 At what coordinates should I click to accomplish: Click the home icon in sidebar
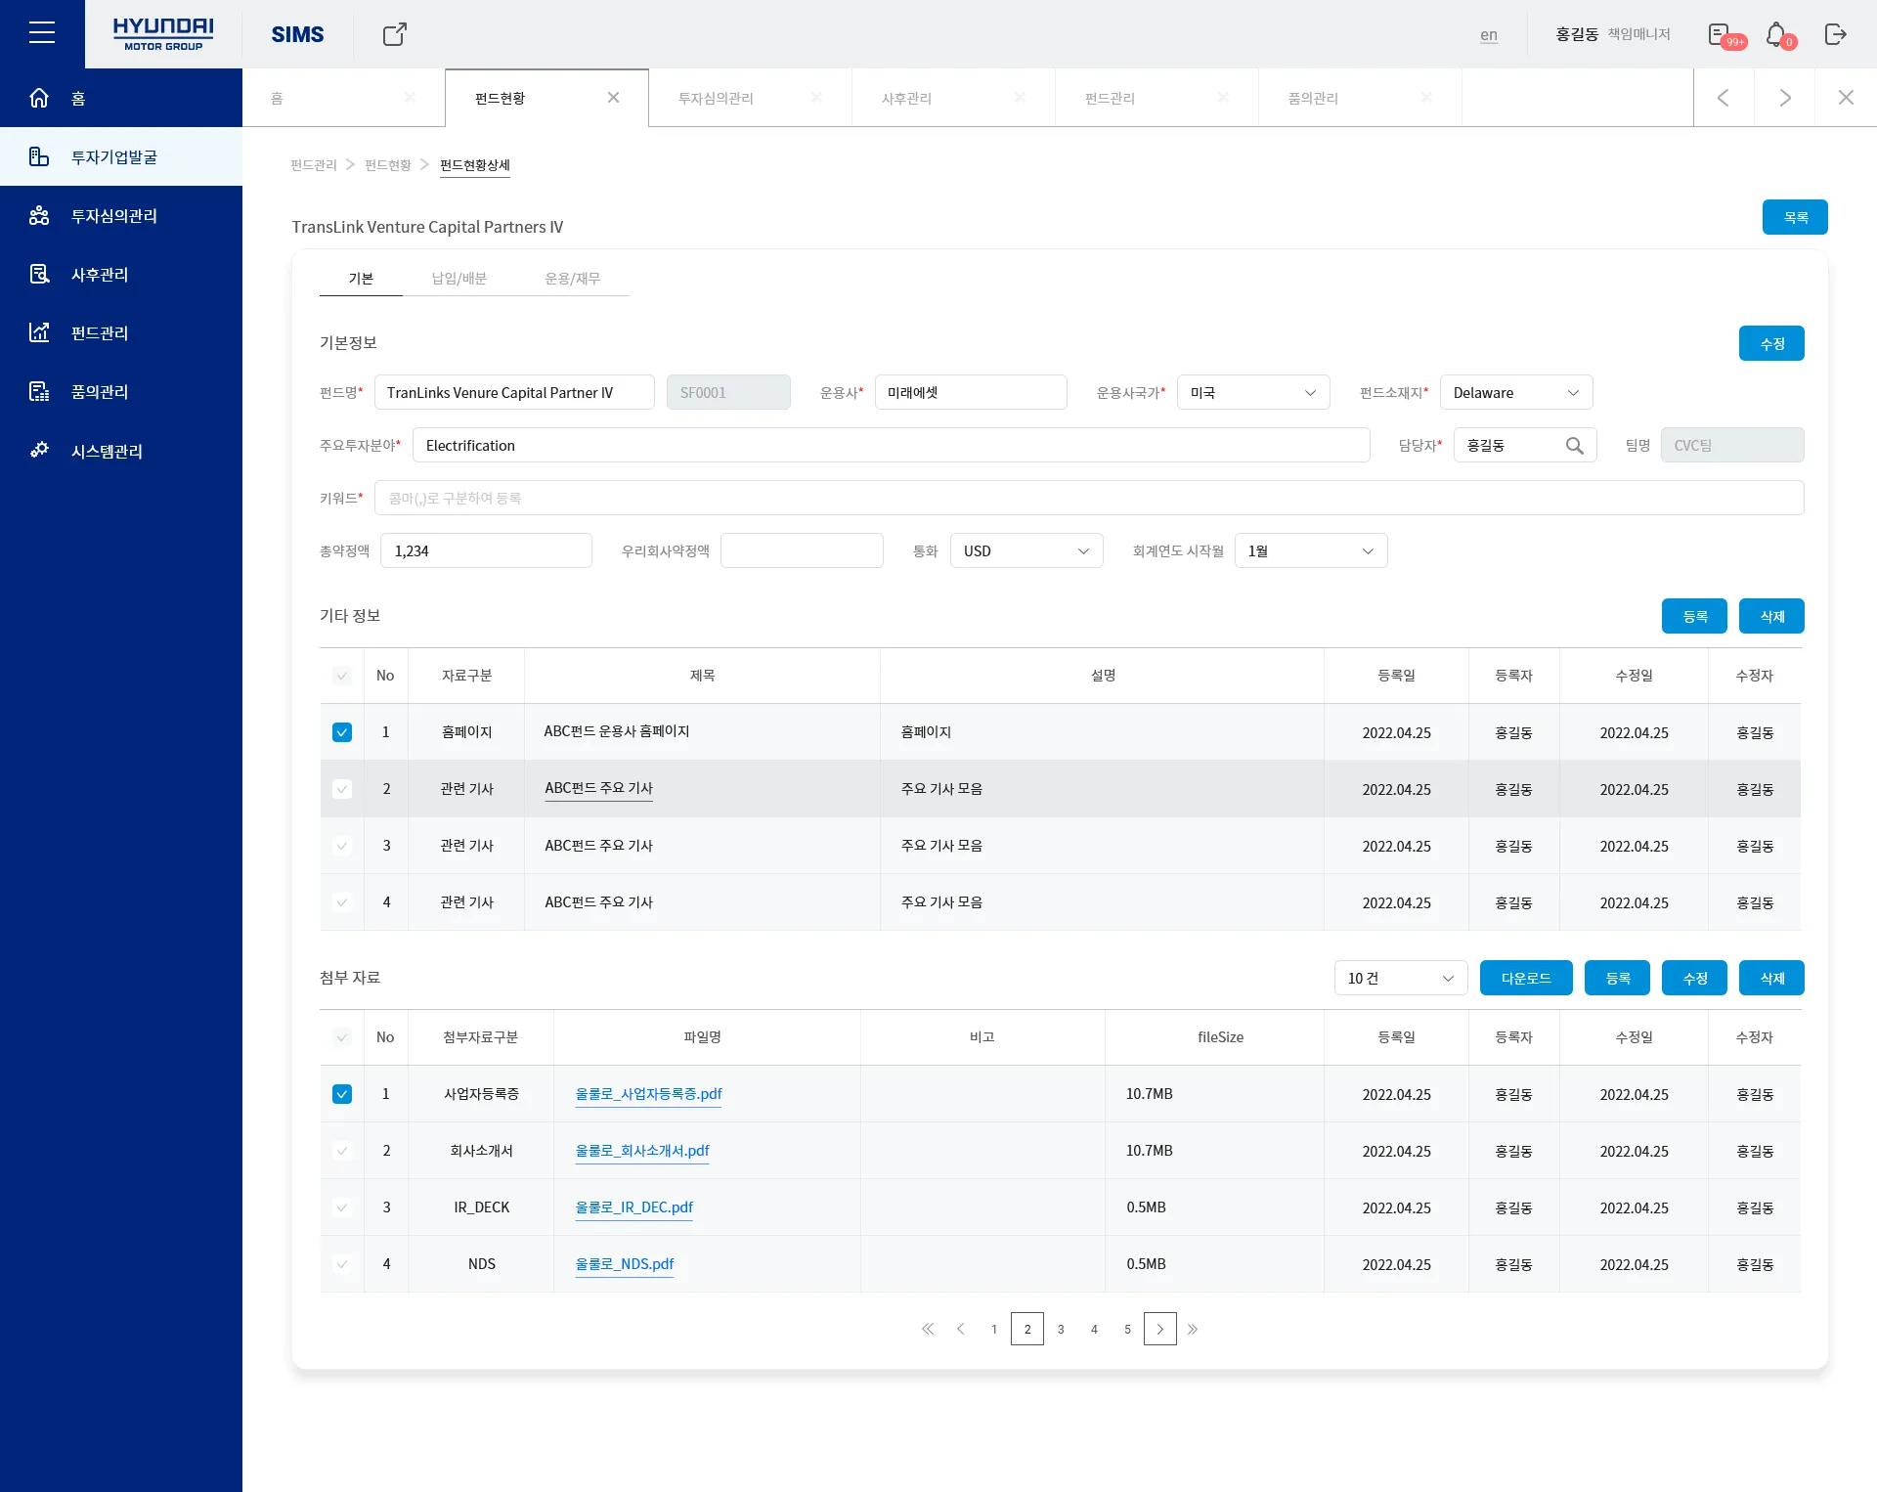coord(39,98)
